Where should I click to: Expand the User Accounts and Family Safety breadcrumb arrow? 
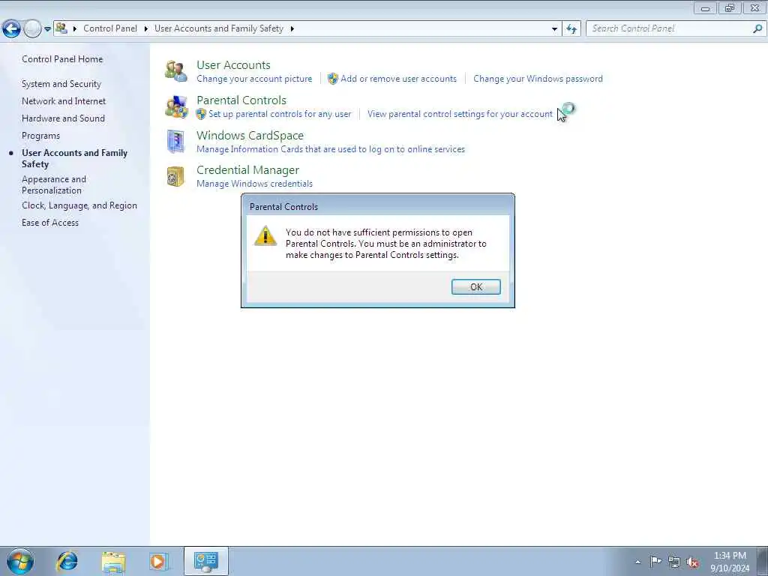(x=292, y=29)
